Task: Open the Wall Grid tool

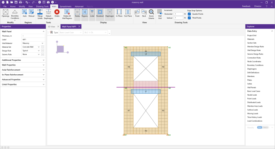Action: pyautogui.click(x=160, y=12)
